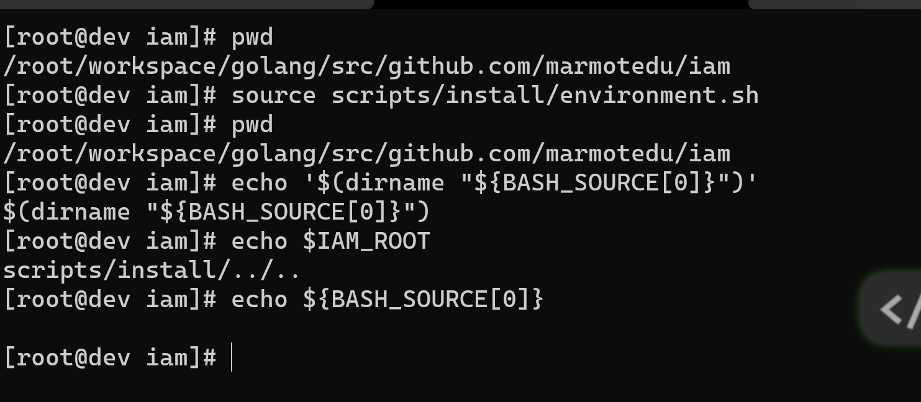Viewport: 921px width, 402px height.
Task: Click the echo $IAM_ROOT command
Action: (x=217, y=241)
